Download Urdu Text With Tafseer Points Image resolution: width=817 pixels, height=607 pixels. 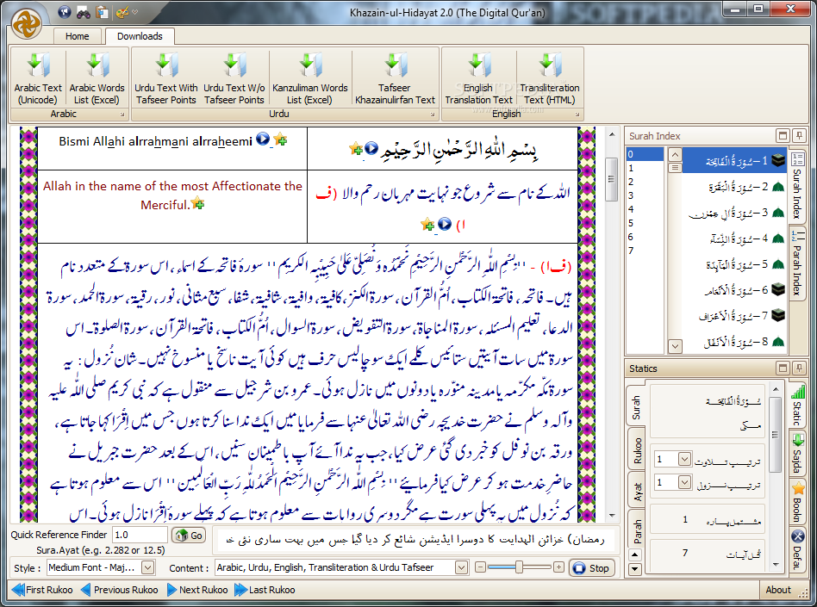165,78
